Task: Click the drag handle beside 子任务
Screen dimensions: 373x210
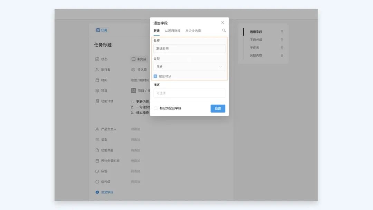Action: coord(282,48)
